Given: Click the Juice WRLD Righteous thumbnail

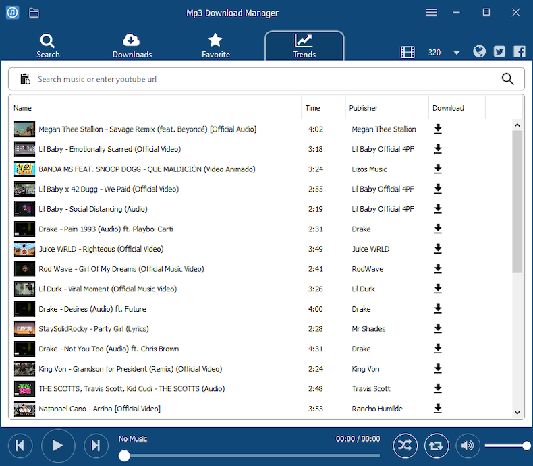Looking at the screenshot, I should (x=24, y=249).
